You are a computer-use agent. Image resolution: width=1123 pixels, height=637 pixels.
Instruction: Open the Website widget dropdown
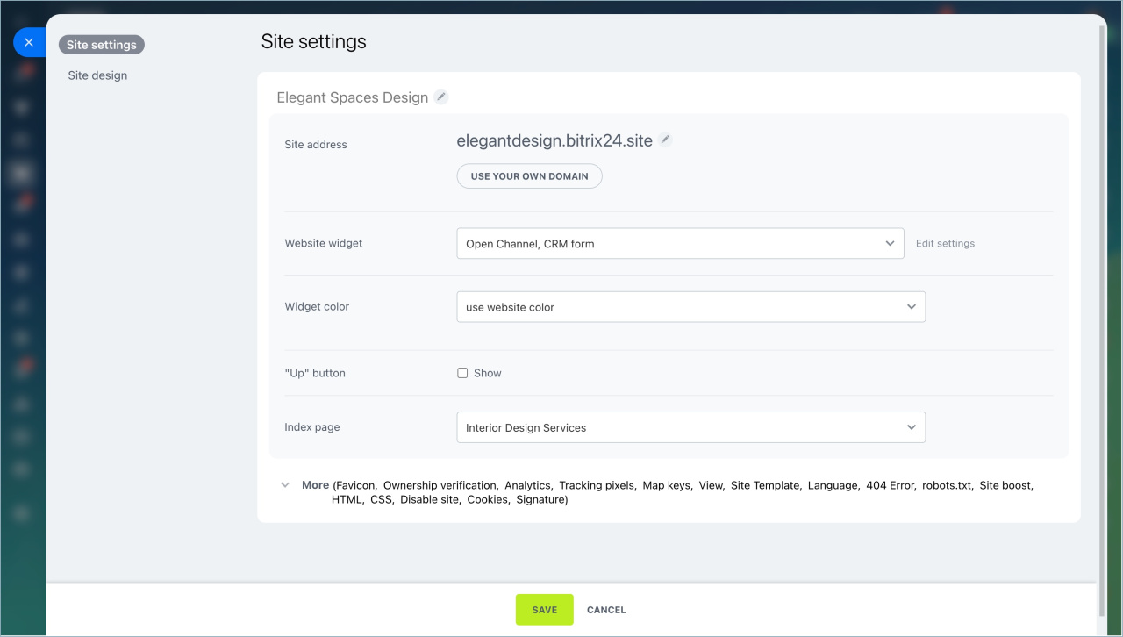680,244
